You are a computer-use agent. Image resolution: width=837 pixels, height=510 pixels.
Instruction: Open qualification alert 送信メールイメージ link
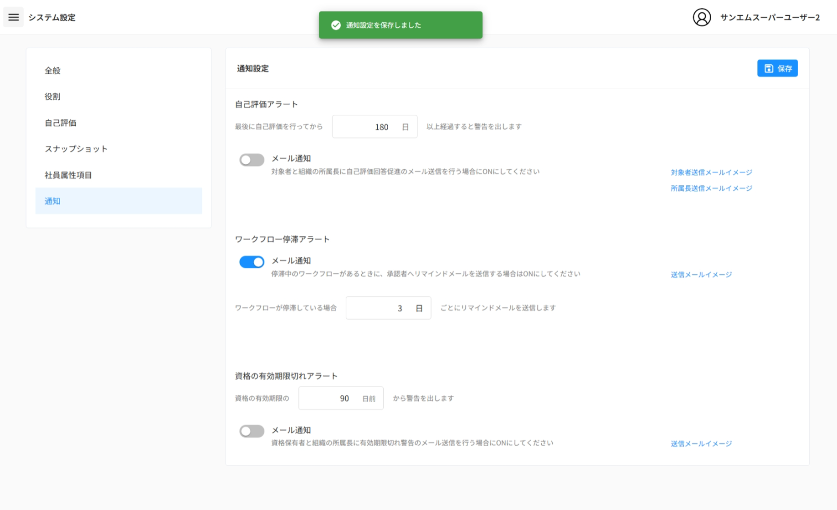click(701, 444)
